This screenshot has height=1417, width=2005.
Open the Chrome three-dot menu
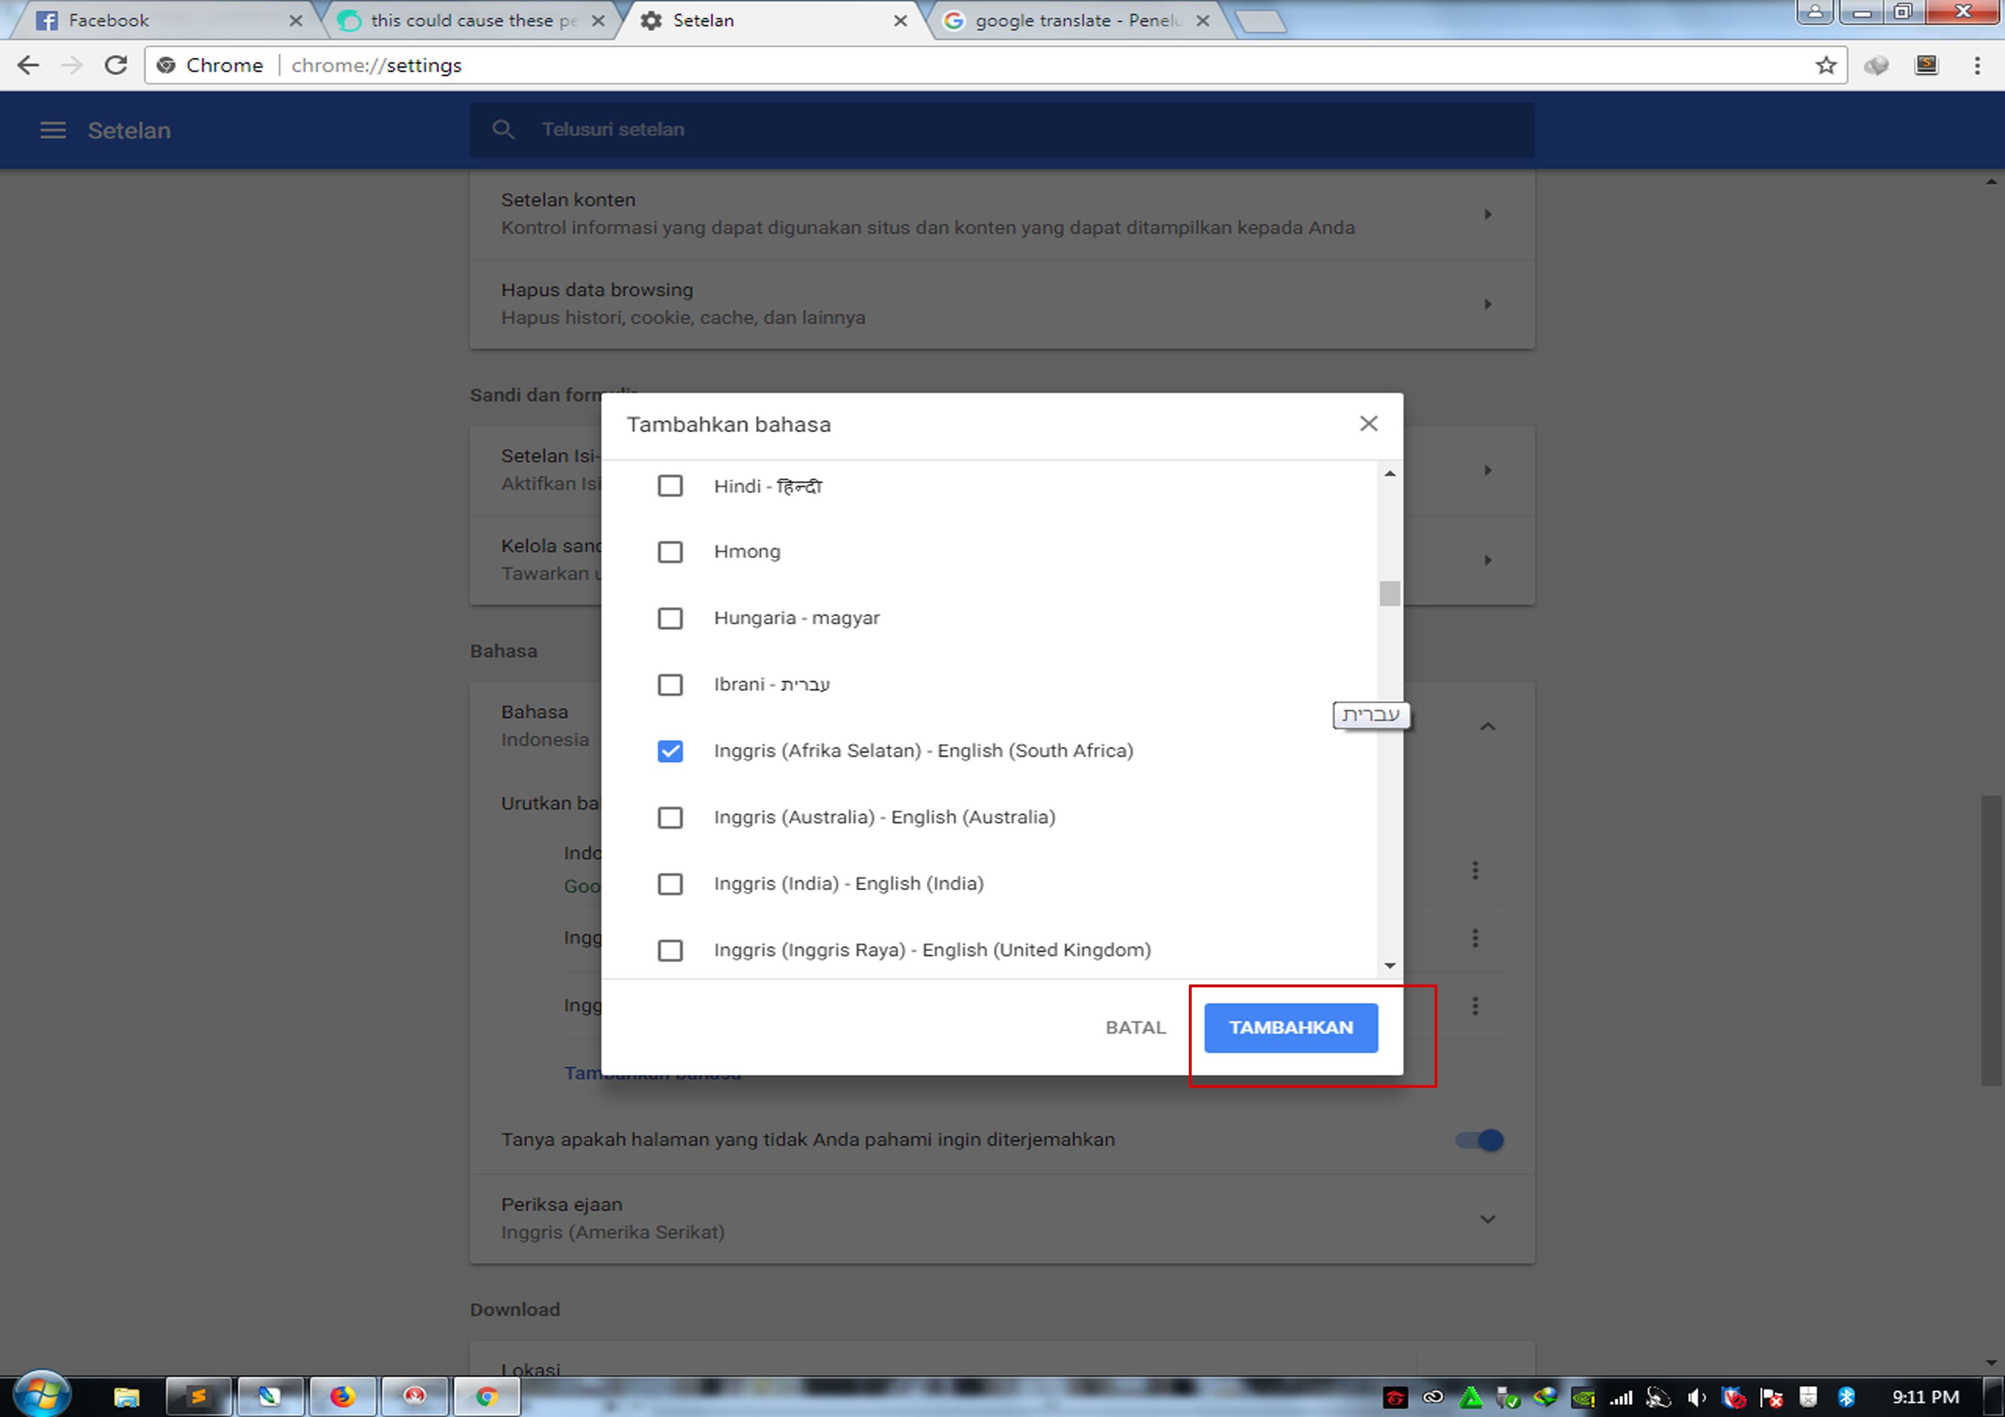[x=1977, y=66]
